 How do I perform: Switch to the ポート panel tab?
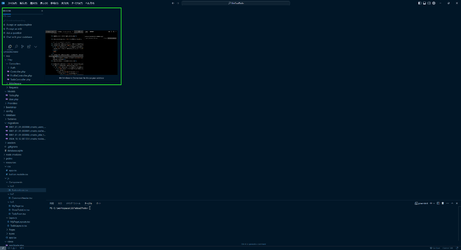(98, 203)
